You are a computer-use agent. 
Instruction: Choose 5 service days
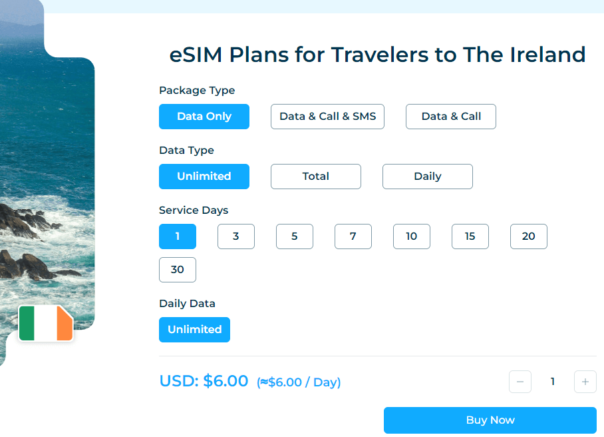click(295, 236)
